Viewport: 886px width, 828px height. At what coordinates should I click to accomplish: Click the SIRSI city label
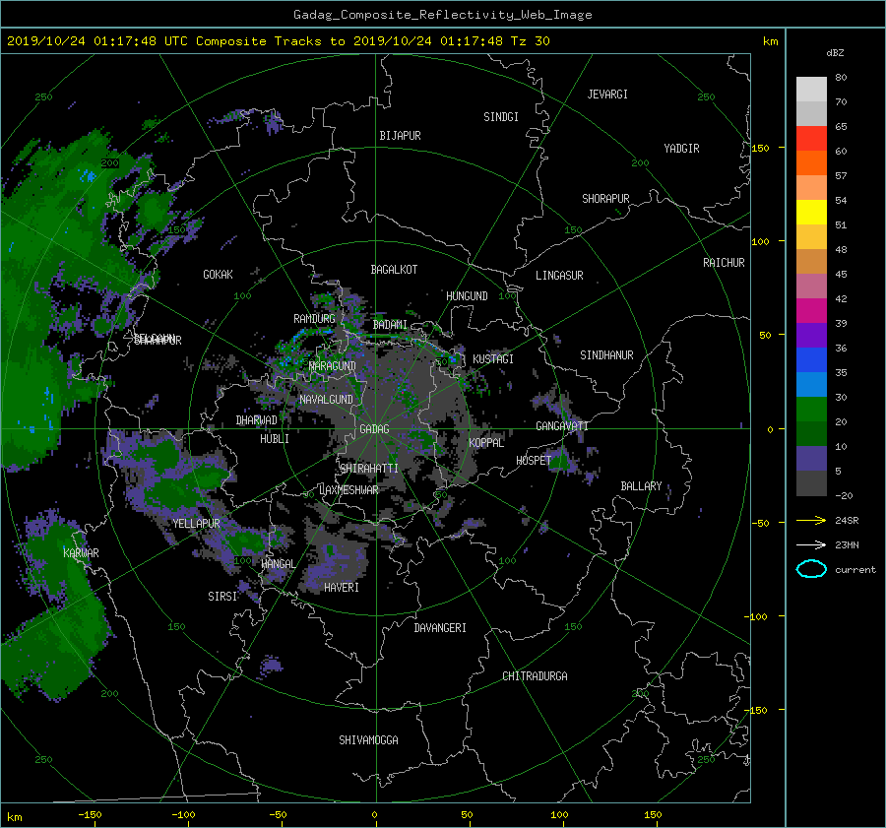click(x=222, y=597)
